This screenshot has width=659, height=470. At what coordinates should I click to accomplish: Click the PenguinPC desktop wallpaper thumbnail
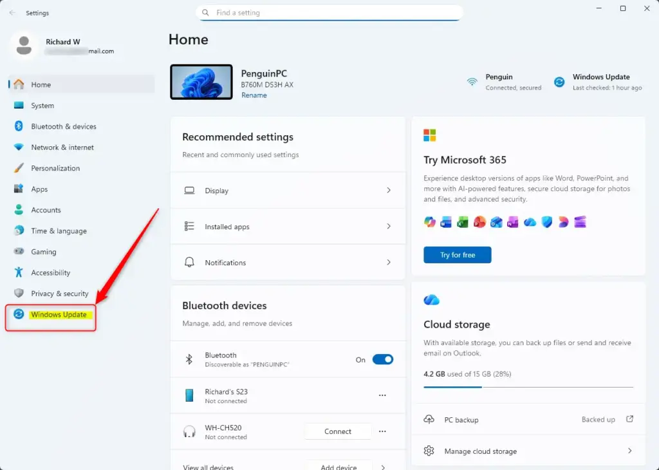click(x=201, y=82)
